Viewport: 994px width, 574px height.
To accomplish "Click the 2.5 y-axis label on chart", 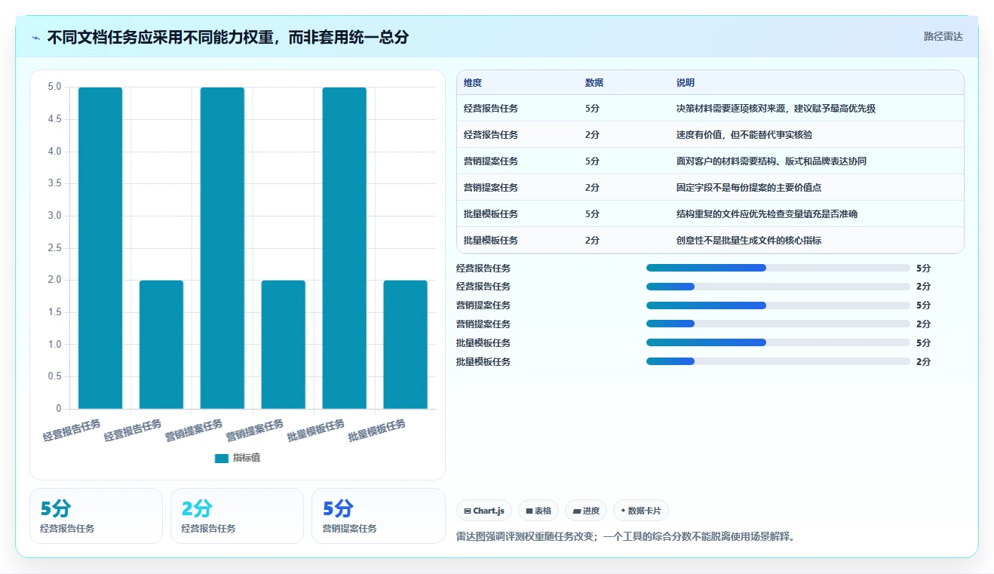I will pos(54,248).
